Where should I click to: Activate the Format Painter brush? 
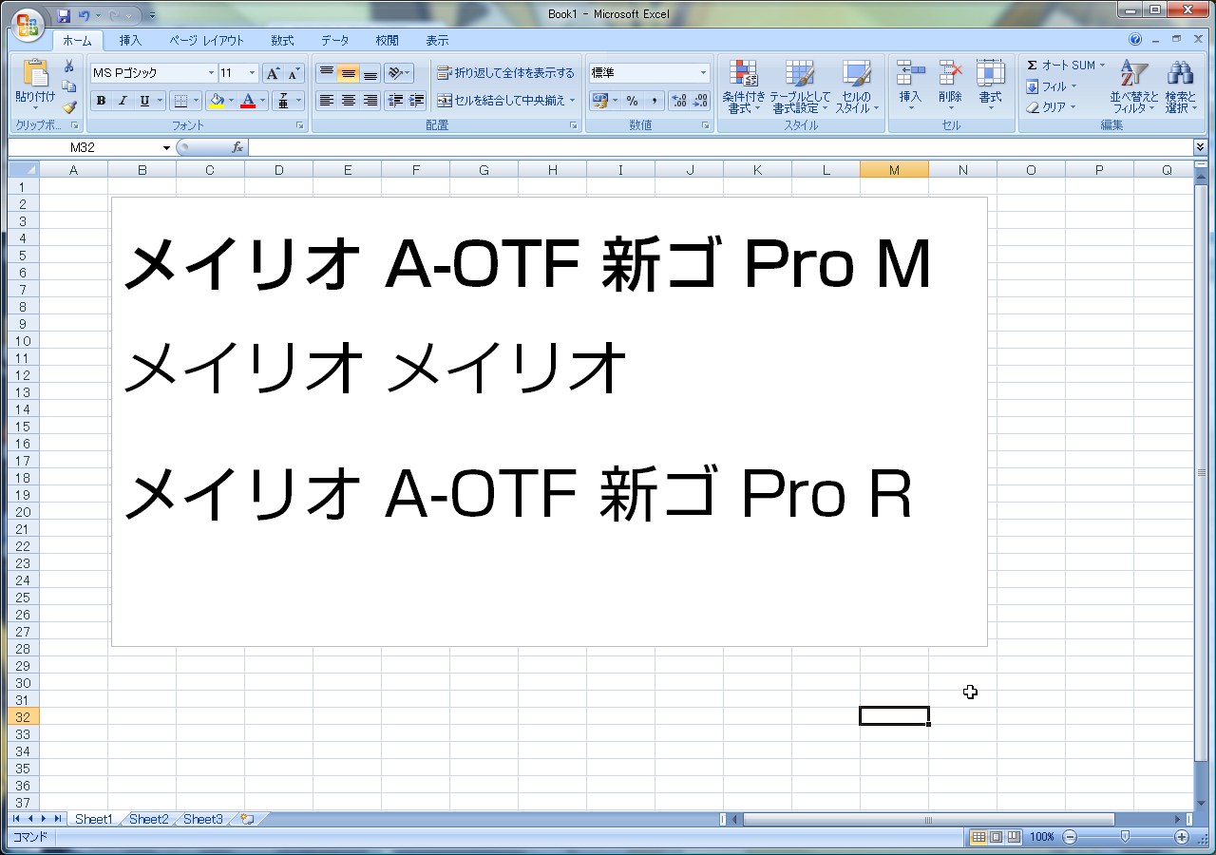click(x=69, y=107)
